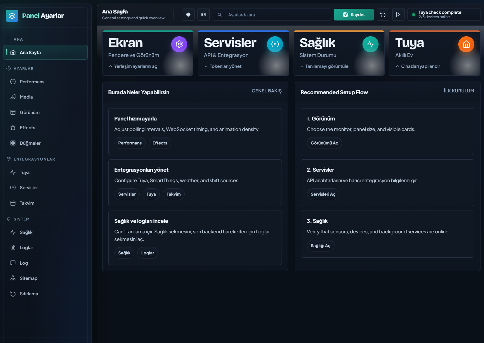Click the orange home icon on Tuya card

(466, 44)
